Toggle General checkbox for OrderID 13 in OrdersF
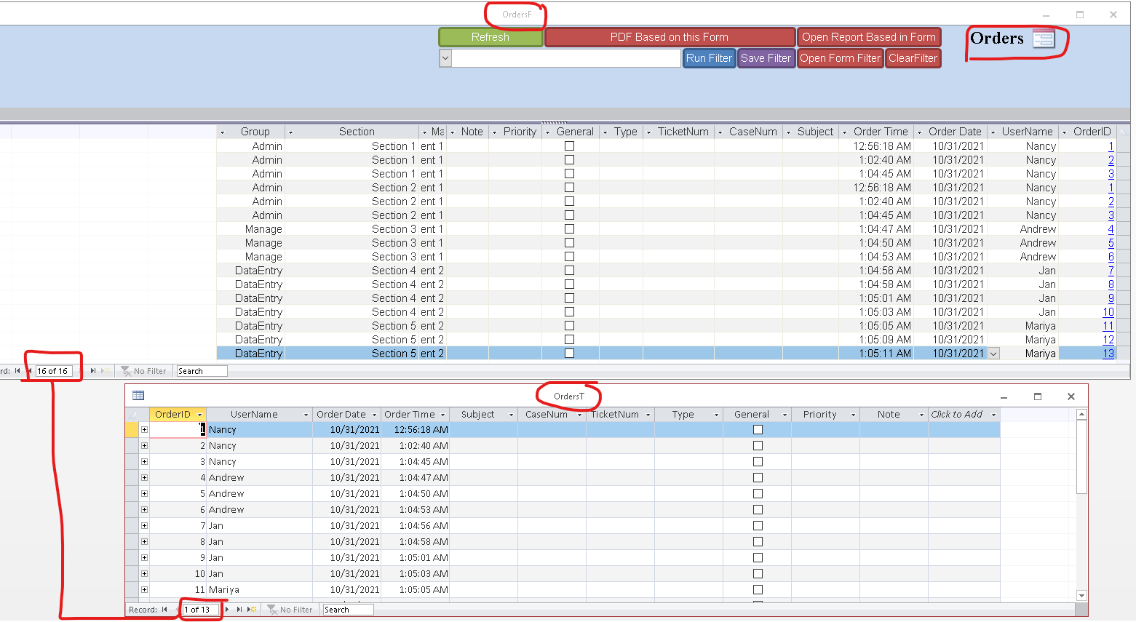The width and height of the screenshot is (1136, 622). click(x=569, y=354)
